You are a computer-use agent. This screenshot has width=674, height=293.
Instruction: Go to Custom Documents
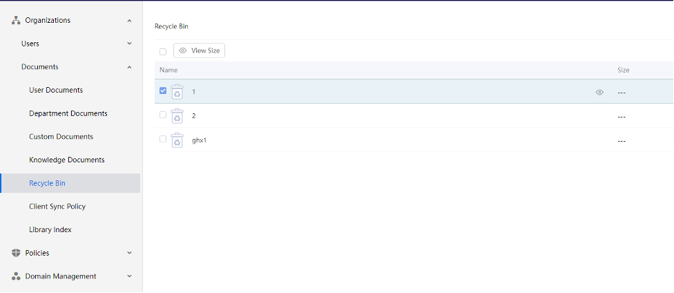61,136
